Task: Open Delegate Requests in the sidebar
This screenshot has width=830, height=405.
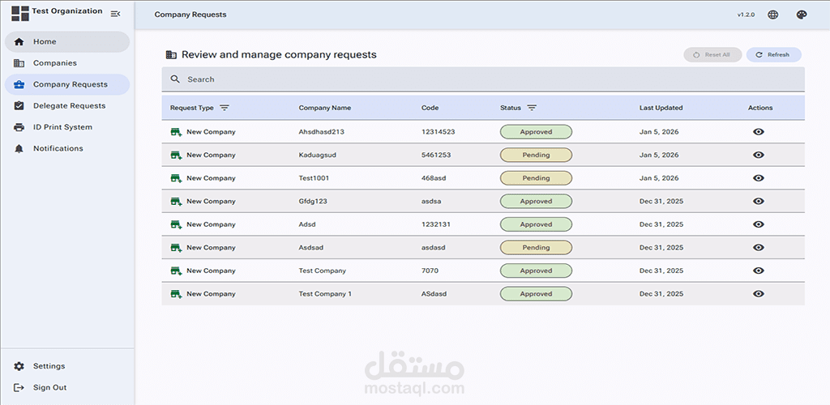Action: pyautogui.click(x=69, y=105)
